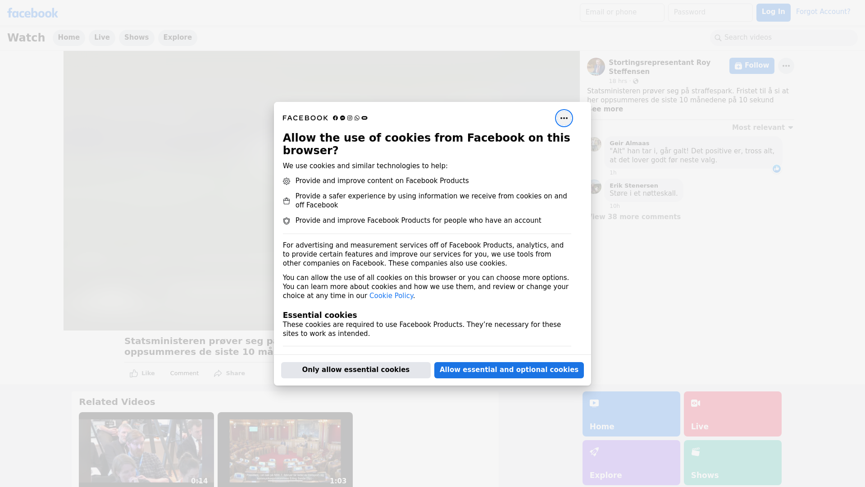
Task: Click the 1h timestamp on Geir Almaas comment
Action: (613, 173)
